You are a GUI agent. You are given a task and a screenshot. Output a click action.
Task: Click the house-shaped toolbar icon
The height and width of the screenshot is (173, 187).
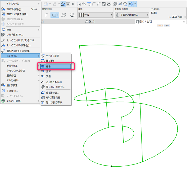(x=109, y=4)
